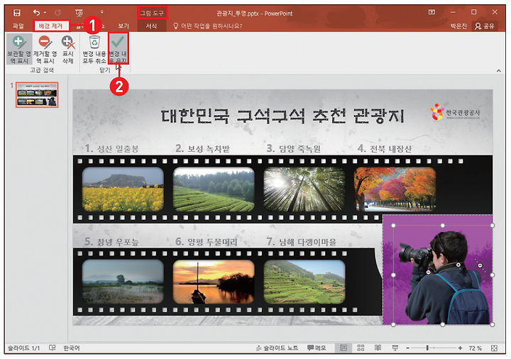Image resolution: width=511 pixels, height=359 pixels.
Task: Click the 제거할 영역 표시 button
Action: point(45,49)
